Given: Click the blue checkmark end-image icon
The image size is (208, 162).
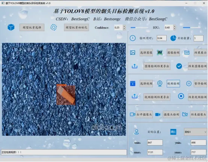Looking at the screenshot, I should tap(179, 66).
